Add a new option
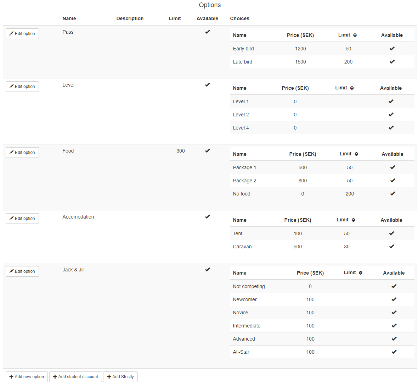The width and height of the screenshot is (418, 386). click(27, 377)
